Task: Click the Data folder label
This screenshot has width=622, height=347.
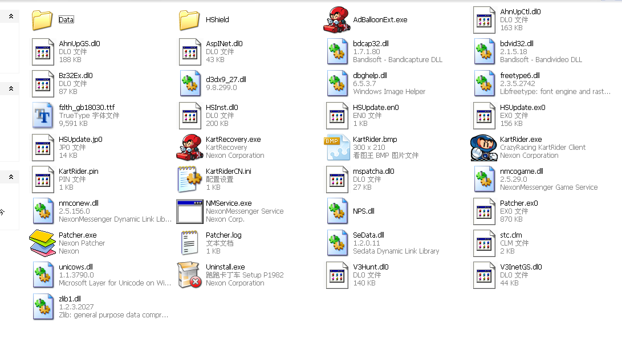Action: [66, 20]
